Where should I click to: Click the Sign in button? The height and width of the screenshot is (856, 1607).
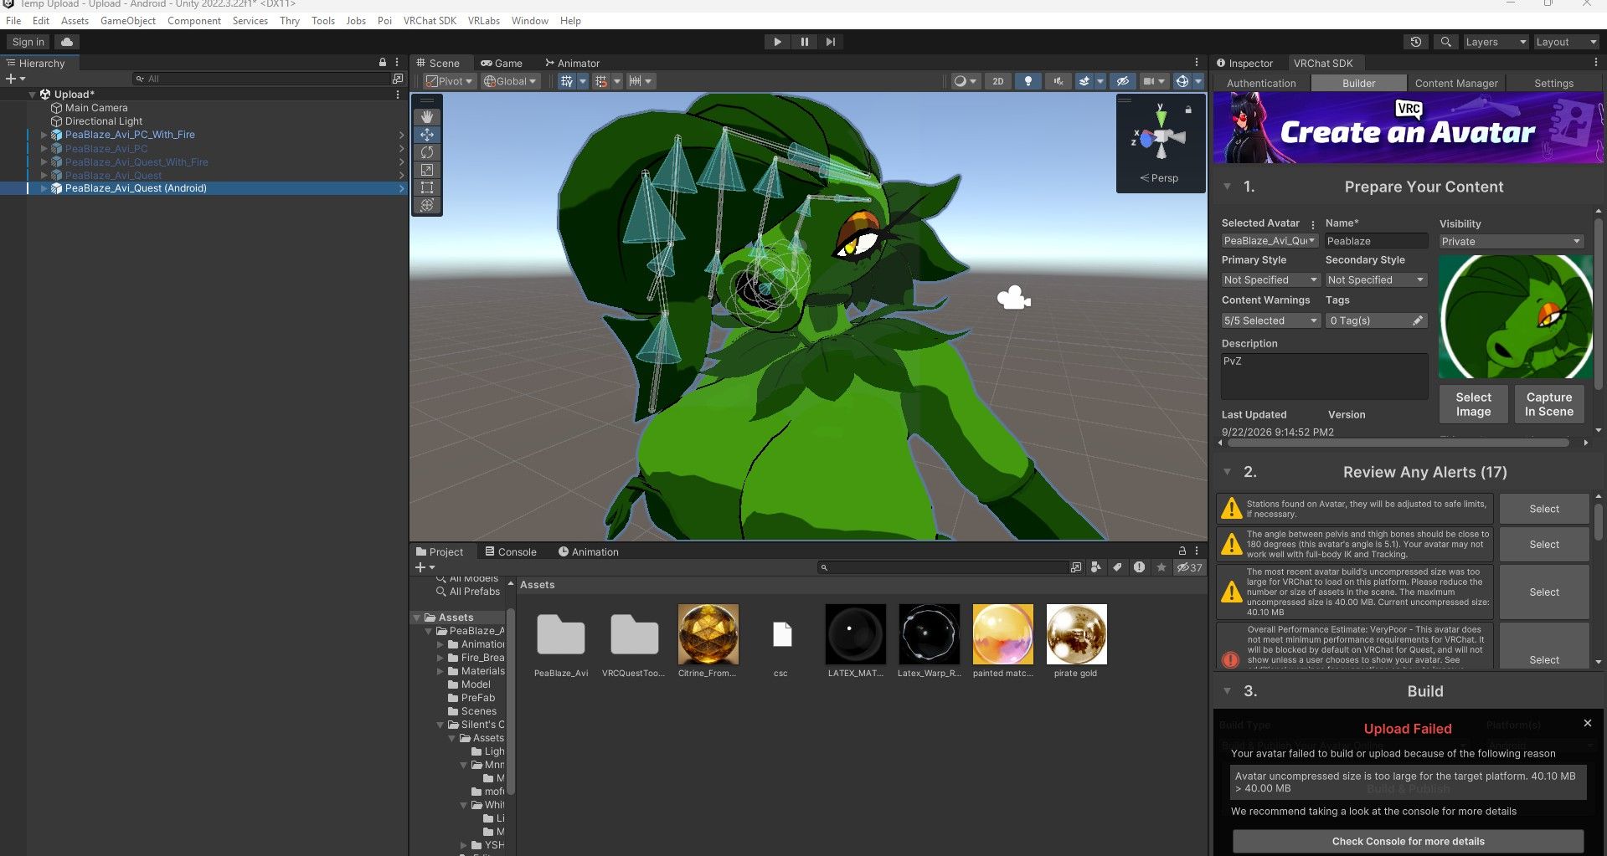tap(28, 42)
